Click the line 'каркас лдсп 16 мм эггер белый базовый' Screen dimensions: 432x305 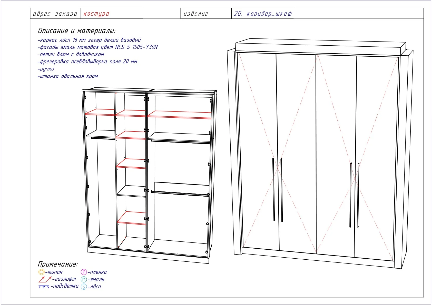click(89, 40)
